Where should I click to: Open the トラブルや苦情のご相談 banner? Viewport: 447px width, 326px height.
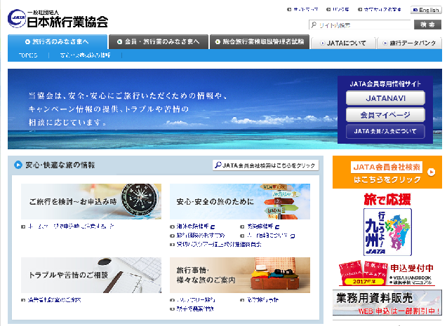[91, 276]
